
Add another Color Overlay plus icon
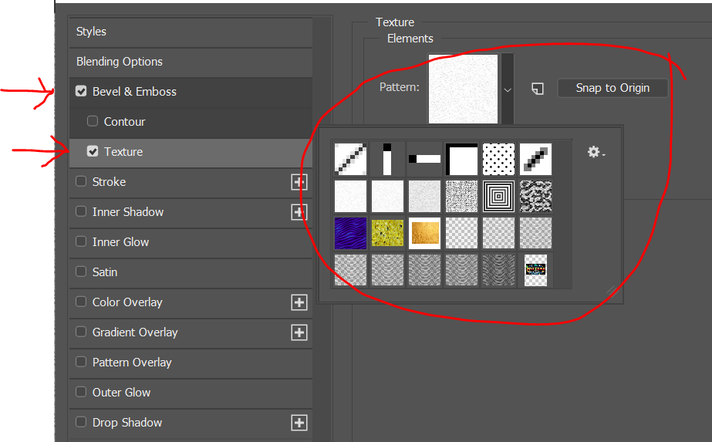(x=299, y=302)
